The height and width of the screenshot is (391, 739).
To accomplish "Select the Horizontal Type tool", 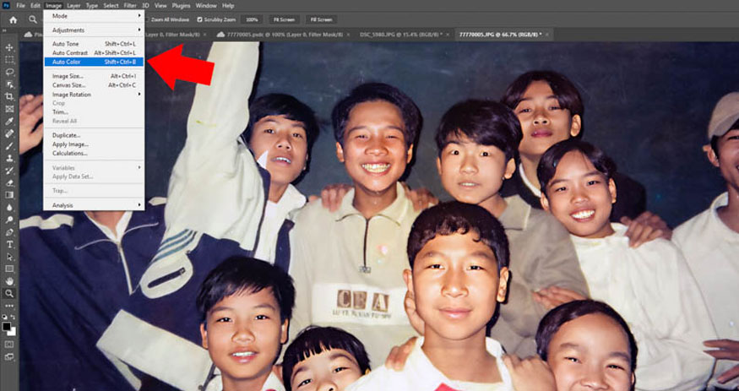I will point(9,245).
